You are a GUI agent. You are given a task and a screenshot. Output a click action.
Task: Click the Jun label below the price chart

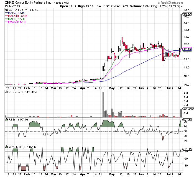tap(141, 88)
